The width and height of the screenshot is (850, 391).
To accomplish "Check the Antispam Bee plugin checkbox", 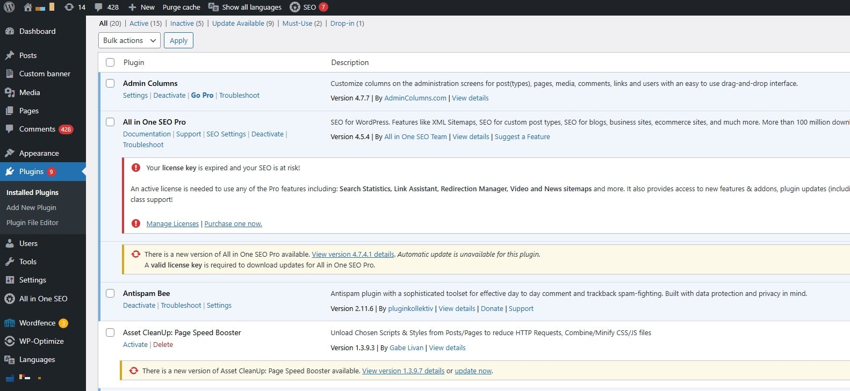I will (x=110, y=293).
